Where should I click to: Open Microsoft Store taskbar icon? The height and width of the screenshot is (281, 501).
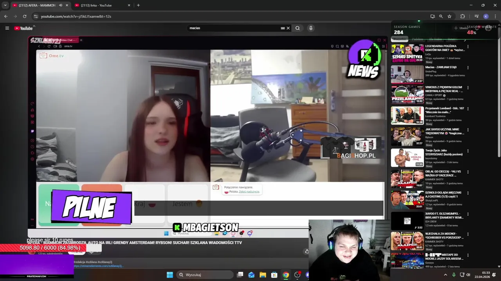274,275
